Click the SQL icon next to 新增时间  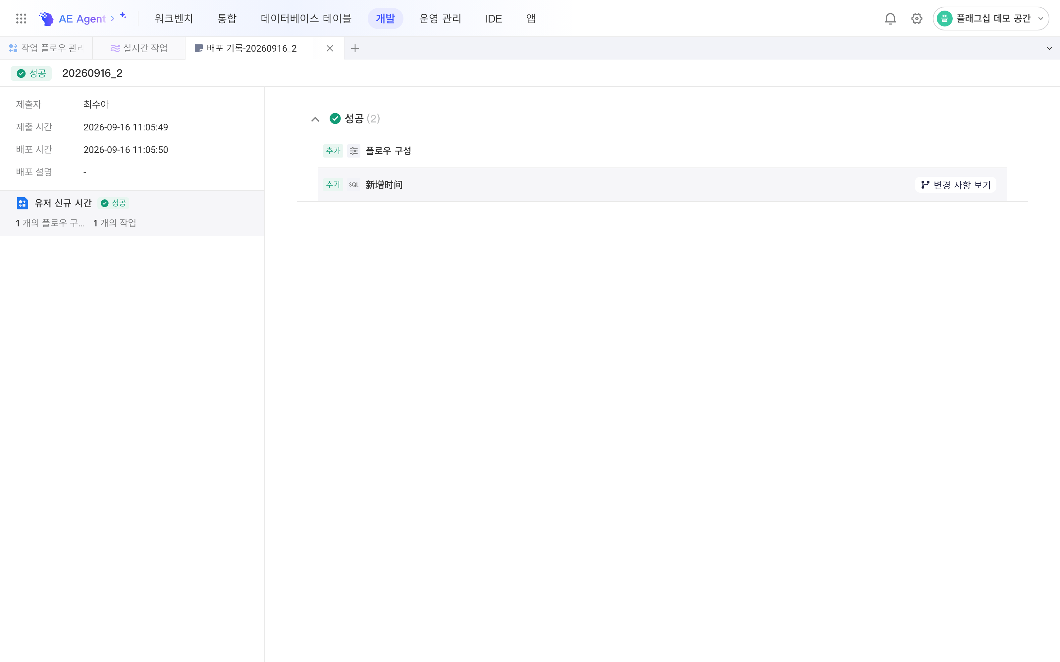point(353,185)
